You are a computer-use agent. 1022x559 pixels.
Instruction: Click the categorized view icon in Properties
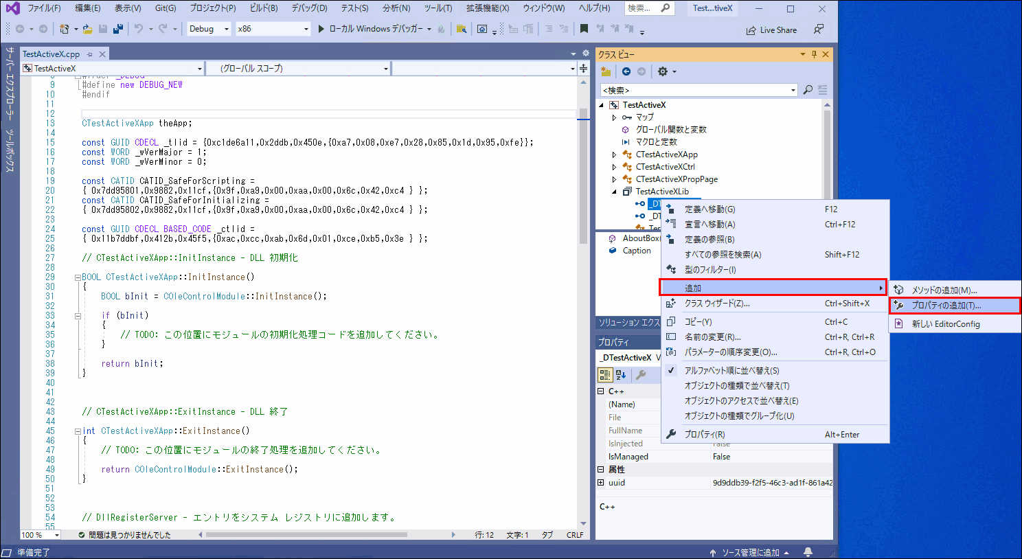605,374
